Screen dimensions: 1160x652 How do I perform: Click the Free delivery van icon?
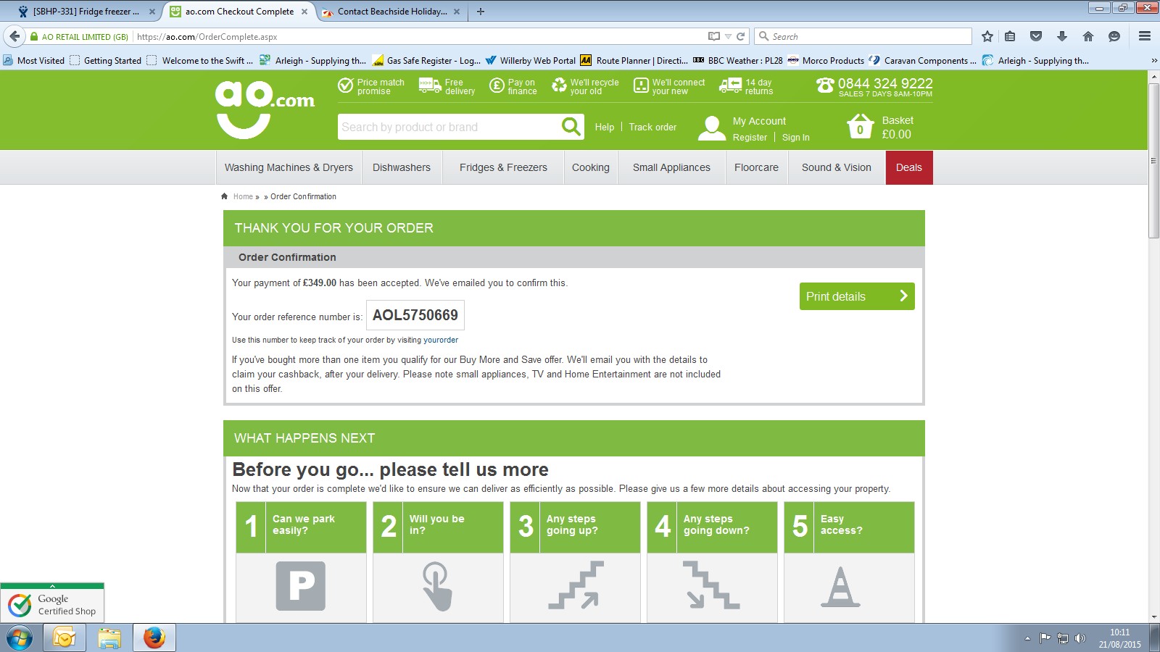[430, 85]
